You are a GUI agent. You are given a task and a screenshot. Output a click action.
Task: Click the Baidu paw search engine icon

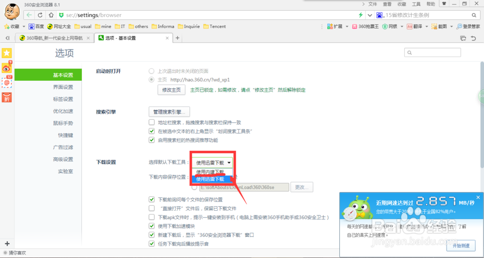(379, 15)
